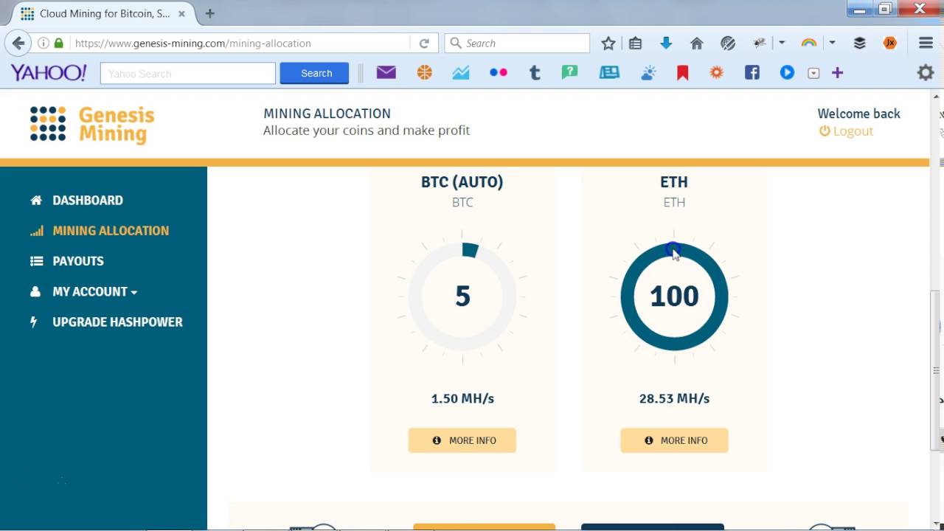Viewport: 944px width, 531px height.
Task: Focus the Yahoo Search input field
Action: 188,73
